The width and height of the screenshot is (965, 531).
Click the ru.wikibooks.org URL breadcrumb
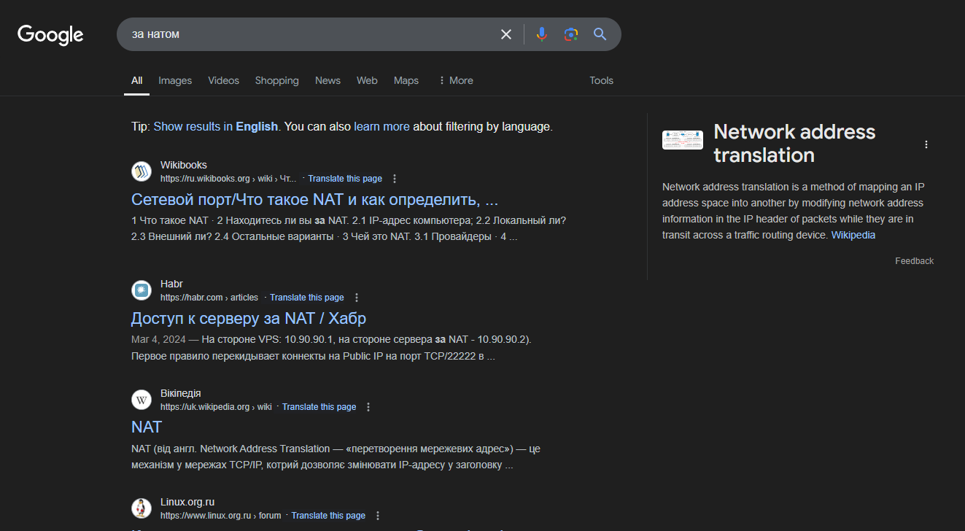tap(229, 179)
